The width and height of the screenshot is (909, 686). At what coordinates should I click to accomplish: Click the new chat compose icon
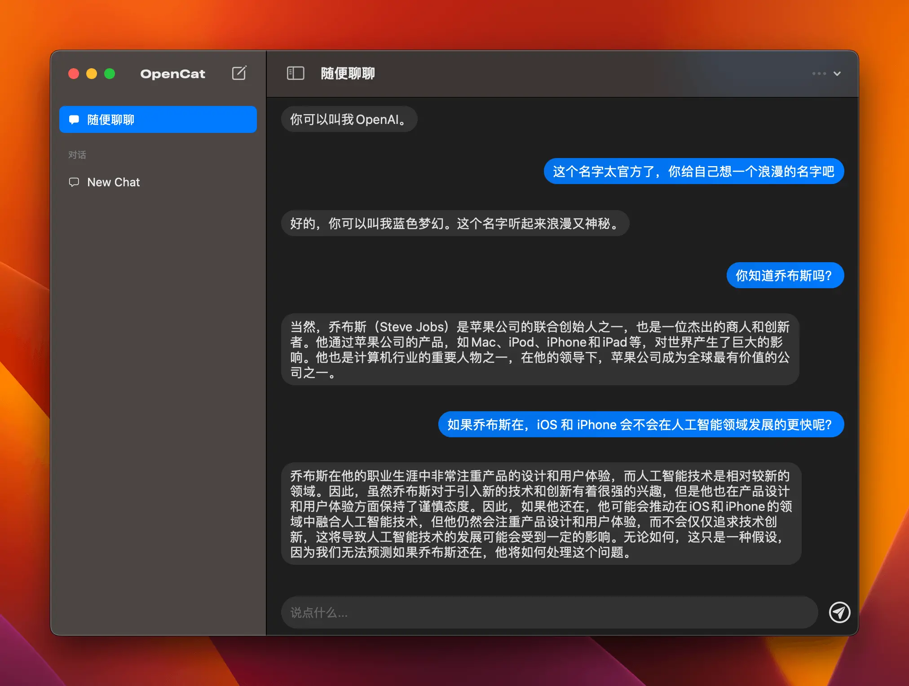pos(239,73)
